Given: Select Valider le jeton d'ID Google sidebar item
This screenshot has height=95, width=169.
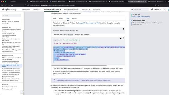Looking at the screenshot, I should (x=11, y=66).
